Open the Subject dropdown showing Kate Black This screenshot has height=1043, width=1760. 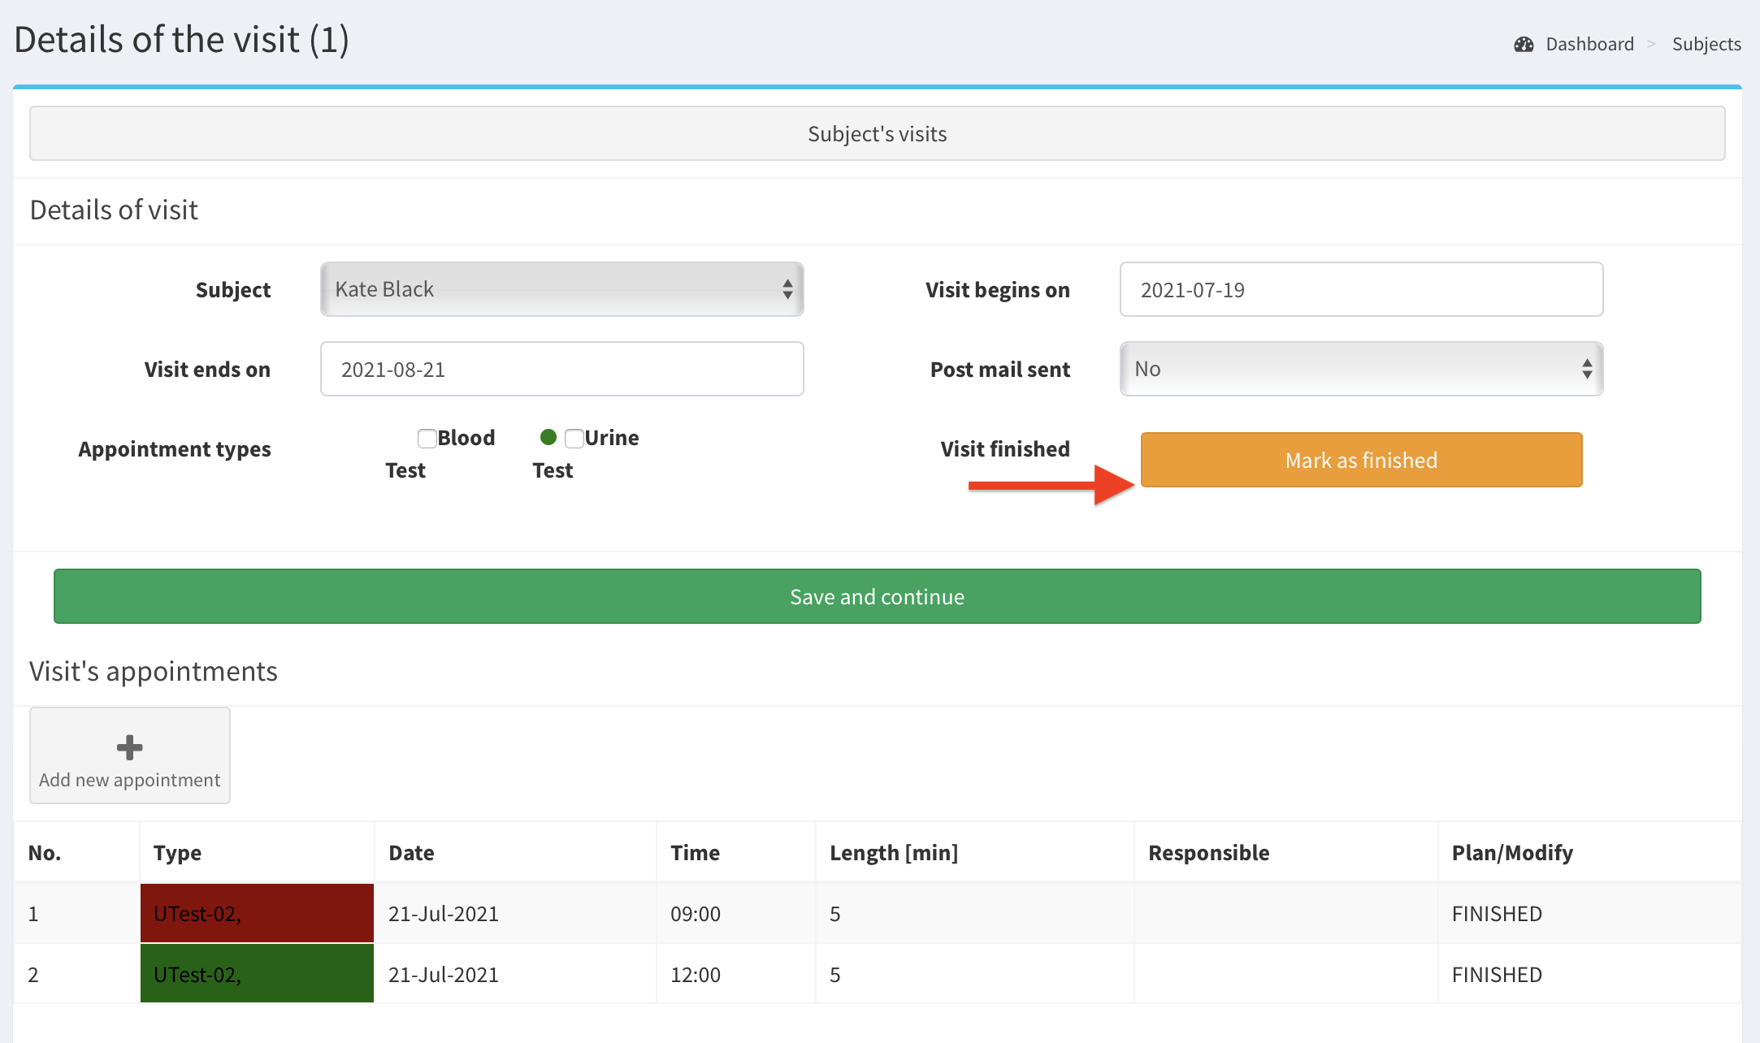pos(561,289)
